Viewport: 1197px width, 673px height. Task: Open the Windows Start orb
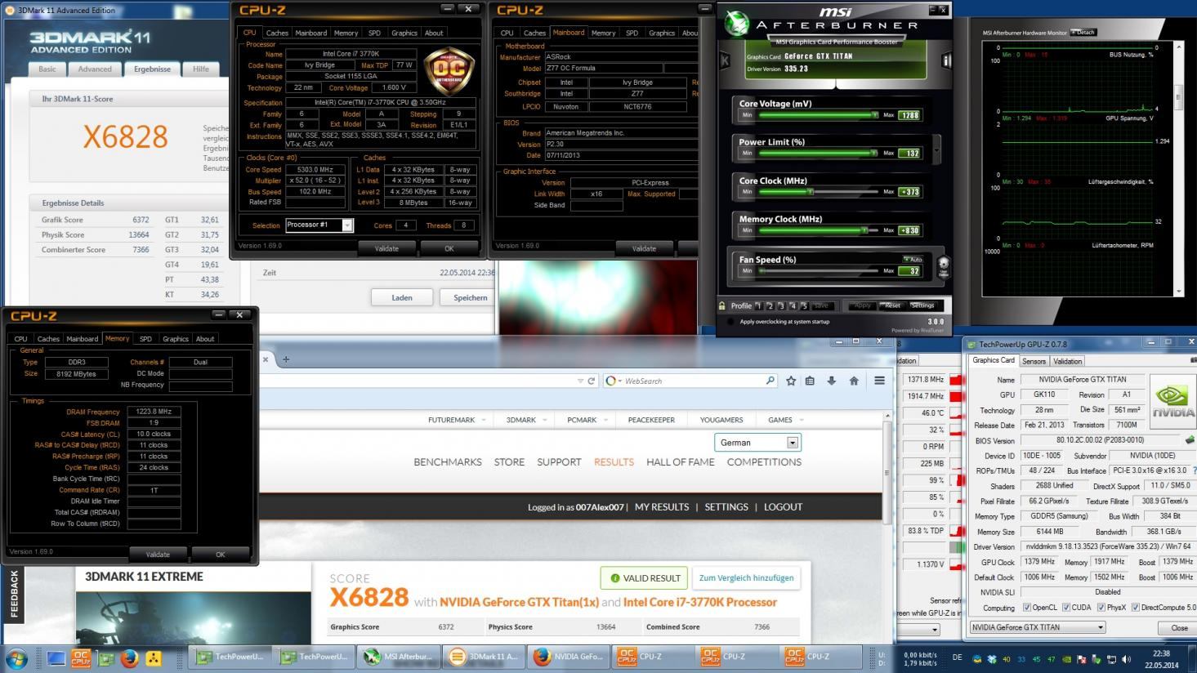tap(16, 657)
